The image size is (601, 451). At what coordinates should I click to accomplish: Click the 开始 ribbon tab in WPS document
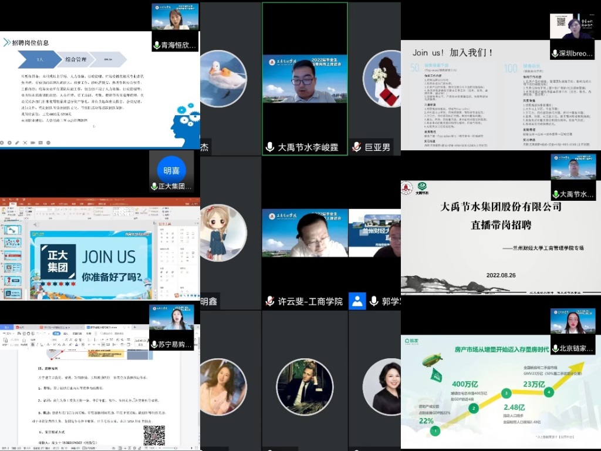pyautogui.click(x=57, y=334)
